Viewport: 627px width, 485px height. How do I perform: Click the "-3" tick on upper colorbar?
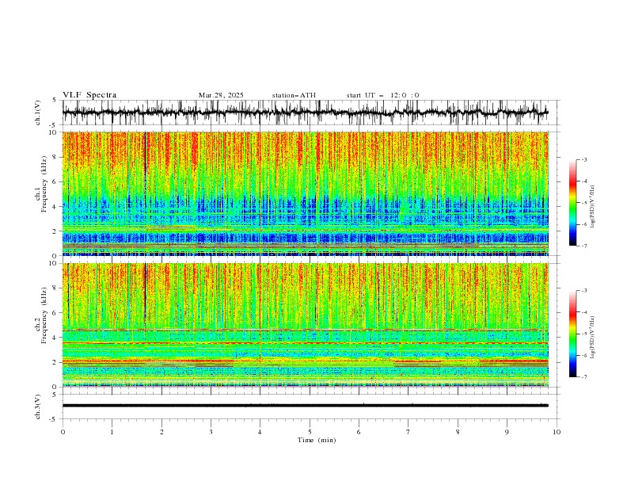(x=584, y=159)
